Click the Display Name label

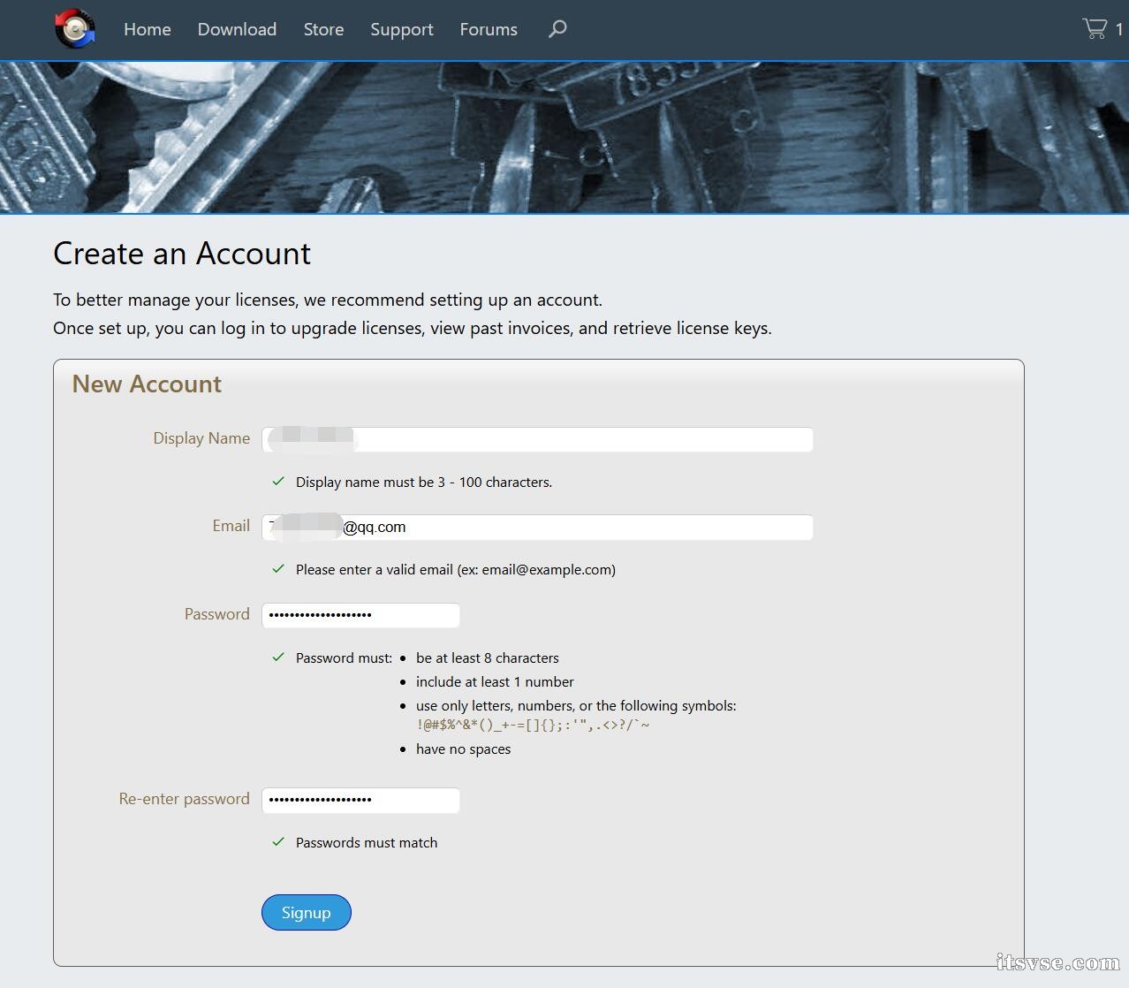click(x=201, y=438)
